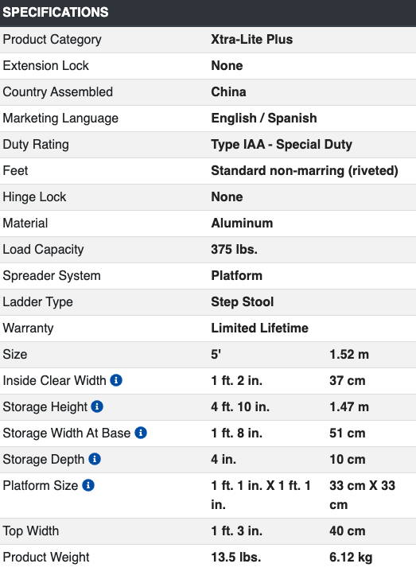Click the 13.5 lbs. product weight value
Image resolution: width=416 pixels, height=583 pixels.
coord(236,557)
